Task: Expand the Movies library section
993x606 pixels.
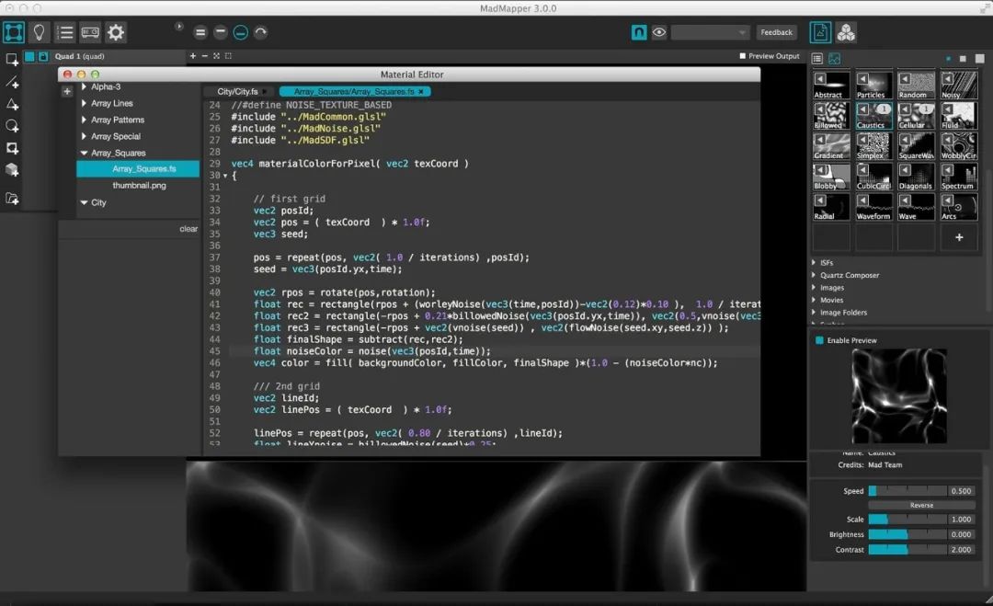Action: click(x=814, y=300)
